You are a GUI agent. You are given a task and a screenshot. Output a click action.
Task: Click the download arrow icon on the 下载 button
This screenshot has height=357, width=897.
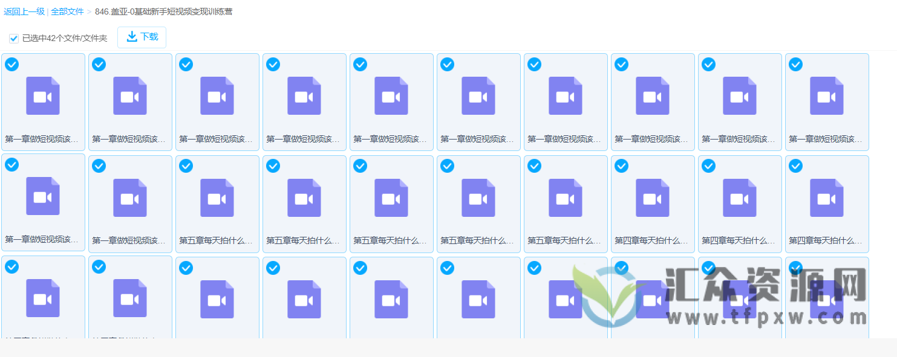click(x=131, y=37)
